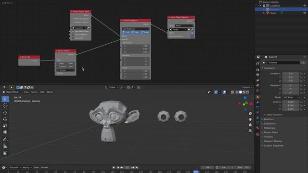Screen dimensions: 308x173
Task: Select the Add Cube tool
Action: click(5, 153)
